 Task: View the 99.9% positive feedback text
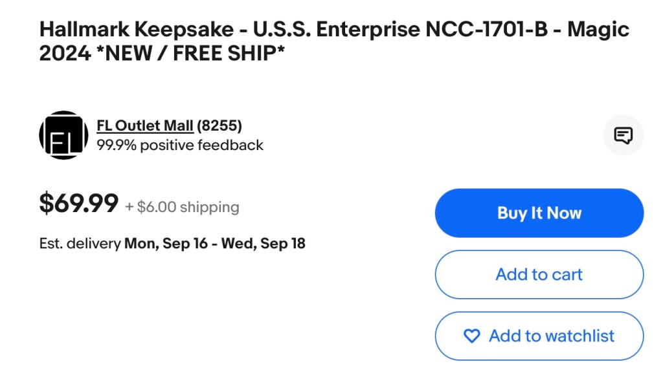tap(180, 145)
